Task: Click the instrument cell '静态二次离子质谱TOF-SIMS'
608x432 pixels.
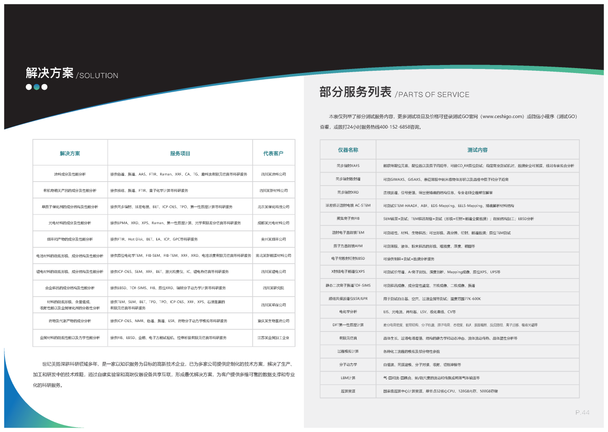Action: [348, 285]
